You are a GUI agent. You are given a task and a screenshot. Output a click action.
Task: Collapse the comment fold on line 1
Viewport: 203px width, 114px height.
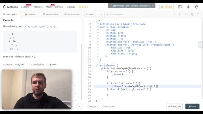[92, 21]
